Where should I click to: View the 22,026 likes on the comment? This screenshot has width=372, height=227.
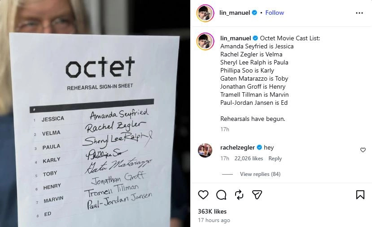point(249,158)
